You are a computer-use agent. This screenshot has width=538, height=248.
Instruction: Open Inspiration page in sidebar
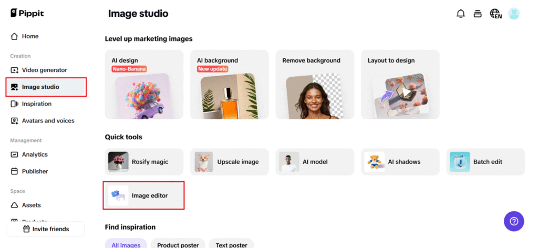[x=36, y=104]
